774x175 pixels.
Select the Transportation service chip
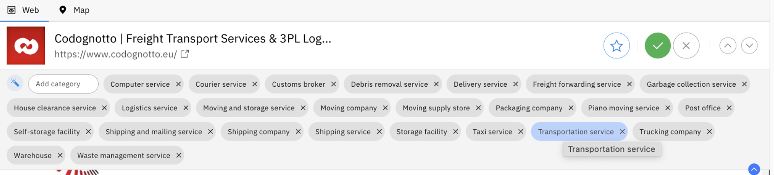pyautogui.click(x=576, y=132)
